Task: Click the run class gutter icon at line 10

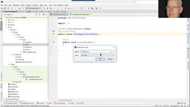Action: click(x=53, y=34)
